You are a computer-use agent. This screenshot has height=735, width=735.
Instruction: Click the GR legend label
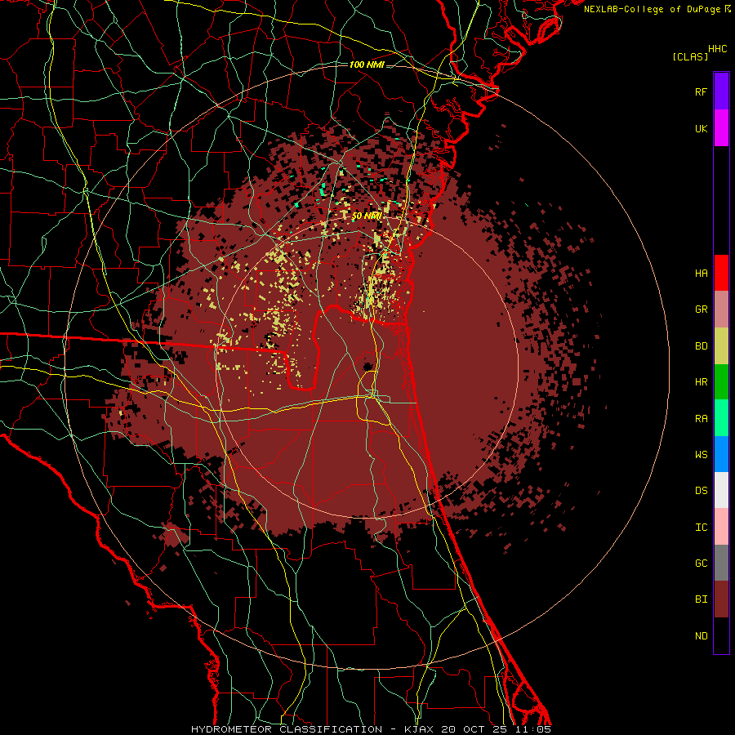(x=701, y=310)
